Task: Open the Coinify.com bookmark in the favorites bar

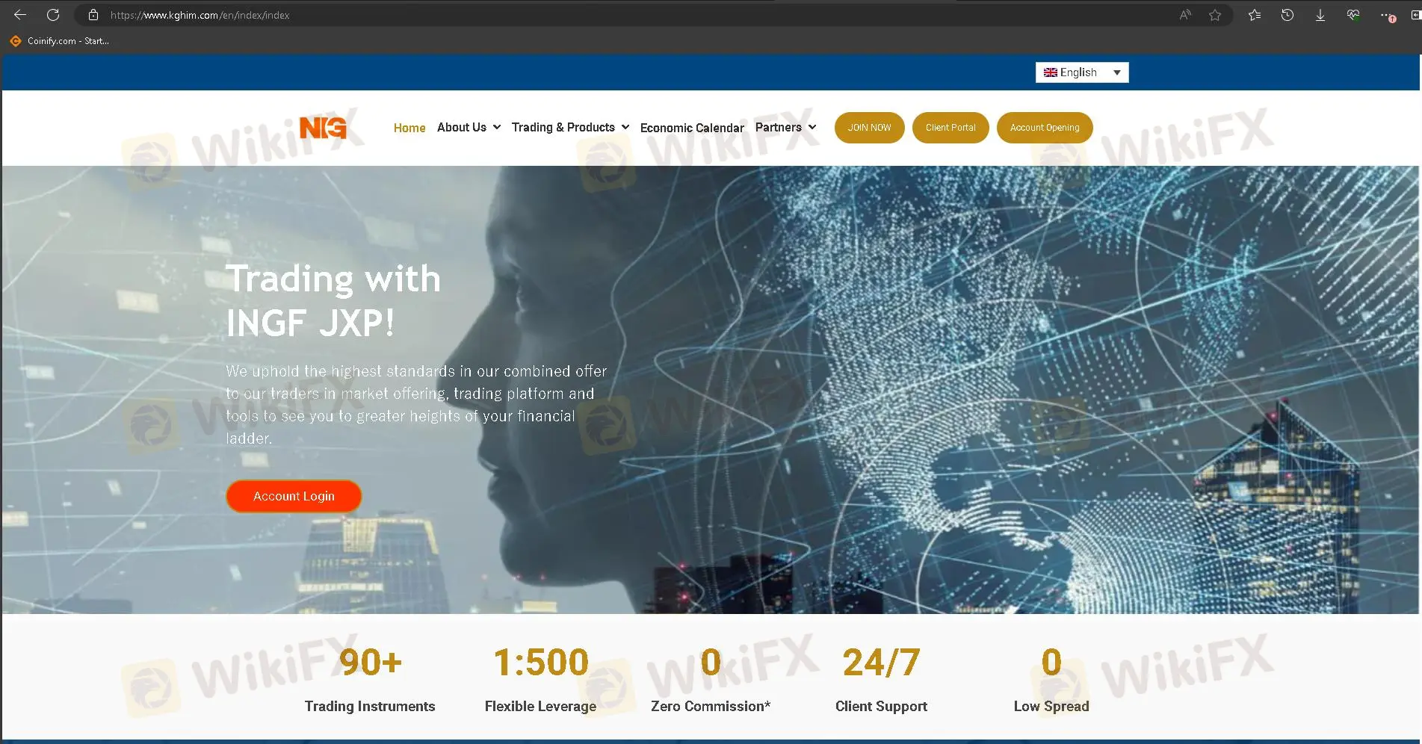Action: tap(60, 40)
